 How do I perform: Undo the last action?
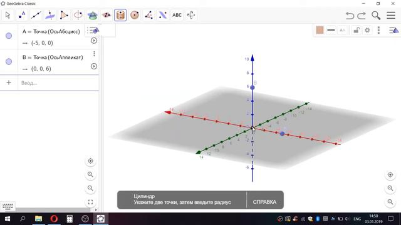[x=350, y=16]
